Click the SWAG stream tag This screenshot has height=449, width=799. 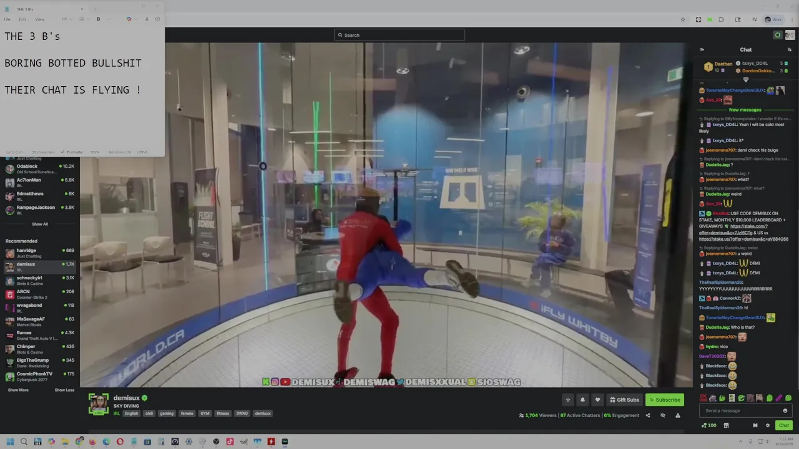coord(242,413)
